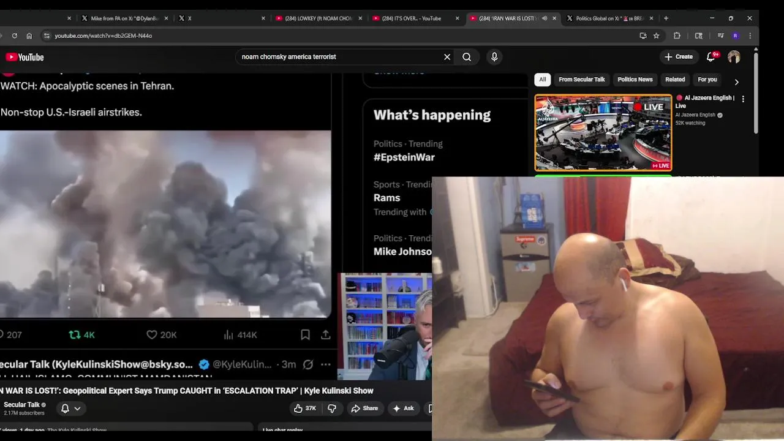This screenshot has width=784, height=441.
Task: Start voice search with microphone
Action: pos(494,57)
